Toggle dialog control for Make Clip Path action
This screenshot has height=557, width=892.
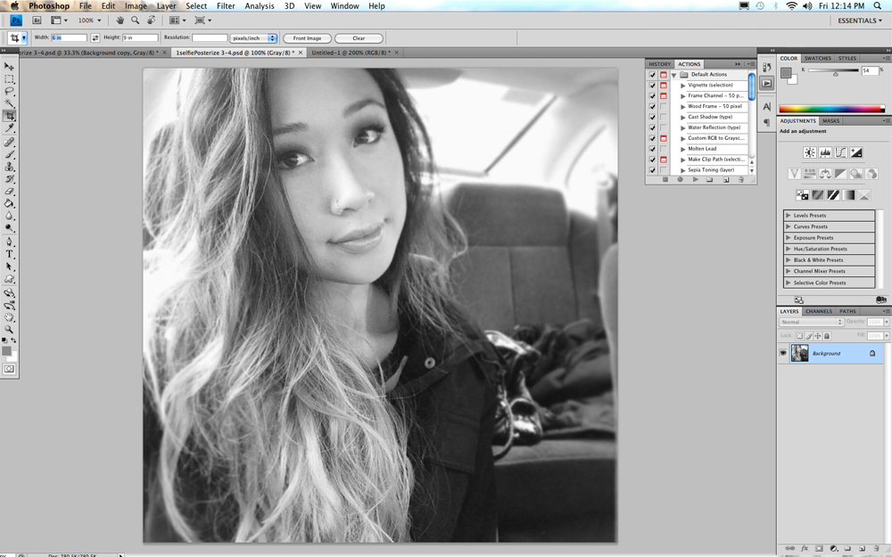664,160
